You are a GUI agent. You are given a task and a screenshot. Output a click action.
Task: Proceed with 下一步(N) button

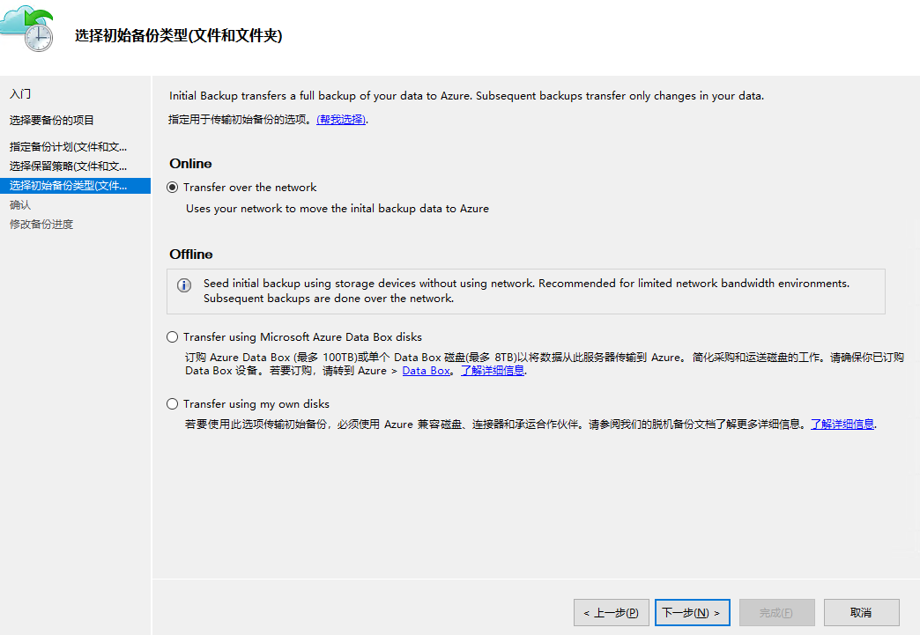693,613
